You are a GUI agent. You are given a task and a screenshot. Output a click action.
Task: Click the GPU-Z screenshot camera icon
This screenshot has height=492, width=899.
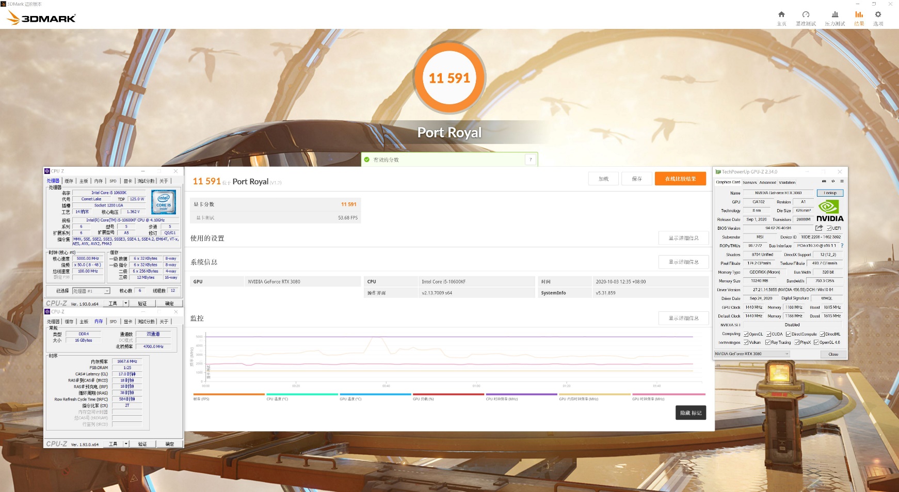point(824,181)
